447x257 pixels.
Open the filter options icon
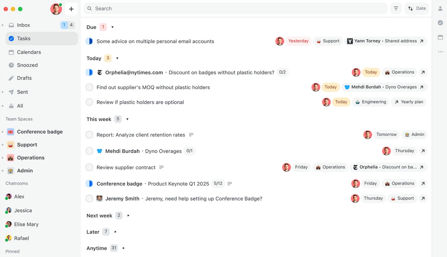396,9
